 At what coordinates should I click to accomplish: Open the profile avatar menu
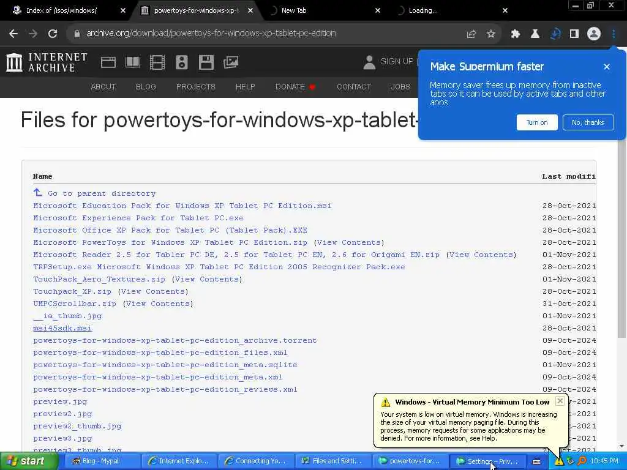[x=594, y=34]
